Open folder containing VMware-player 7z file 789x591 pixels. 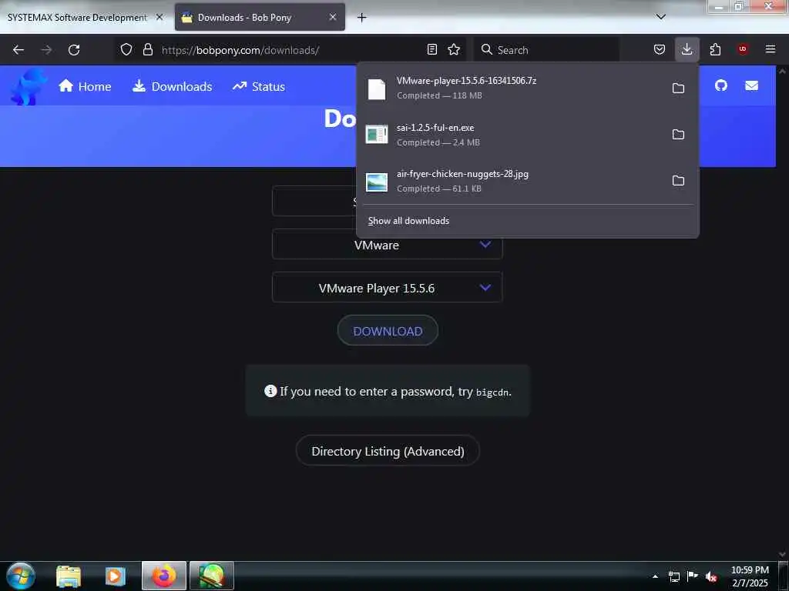(678, 88)
